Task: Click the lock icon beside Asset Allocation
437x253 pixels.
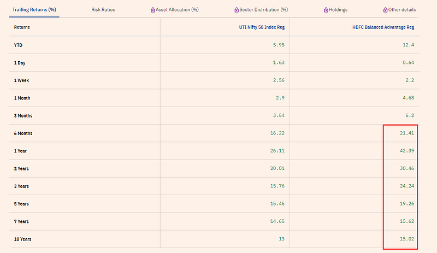Action: click(x=153, y=10)
